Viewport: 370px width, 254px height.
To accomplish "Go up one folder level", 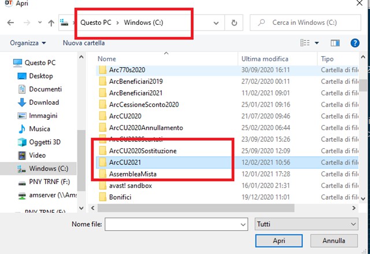I will (x=51, y=23).
